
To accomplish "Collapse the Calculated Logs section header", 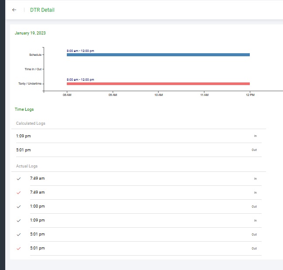I will [x=31, y=123].
